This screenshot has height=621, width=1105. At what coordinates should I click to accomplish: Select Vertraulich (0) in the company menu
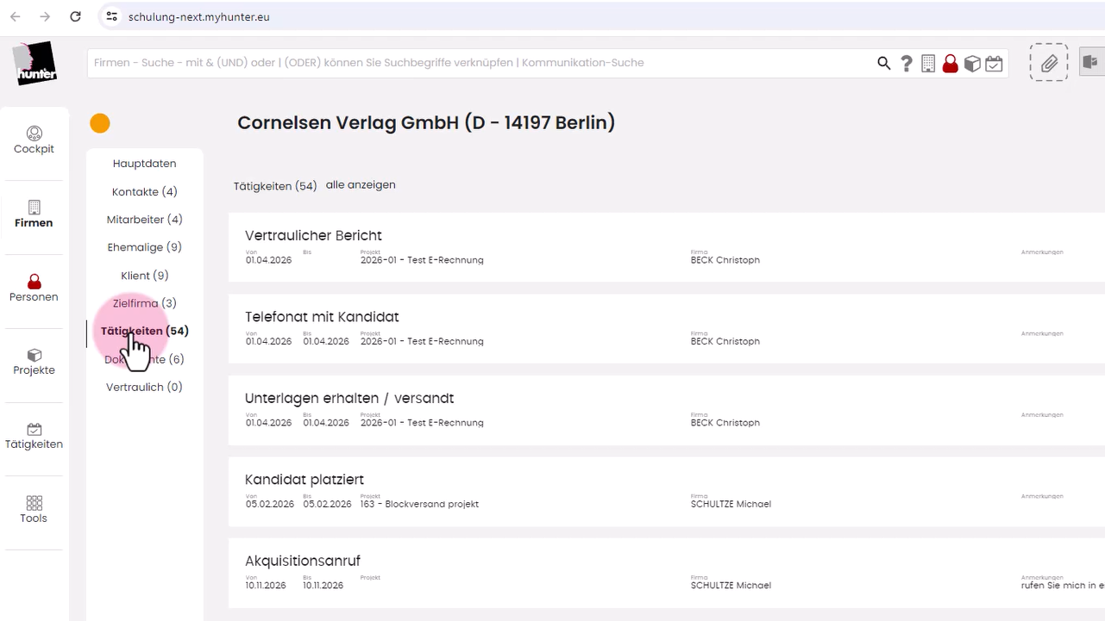pyautogui.click(x=144, y=387)
